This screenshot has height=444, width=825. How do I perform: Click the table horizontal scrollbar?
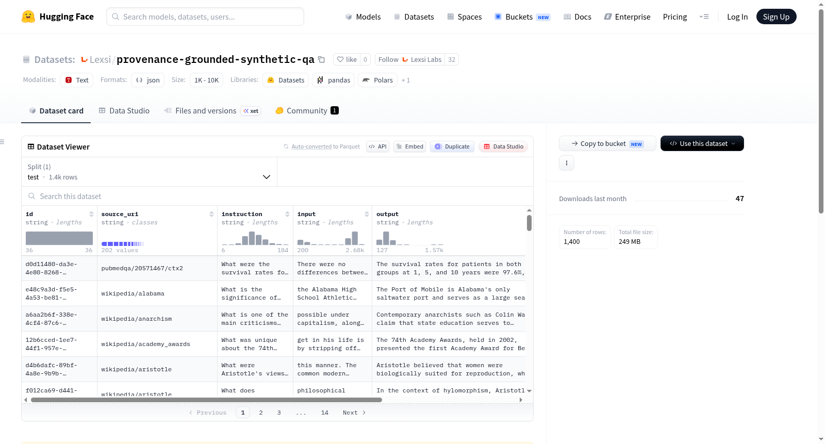[206, 400]
